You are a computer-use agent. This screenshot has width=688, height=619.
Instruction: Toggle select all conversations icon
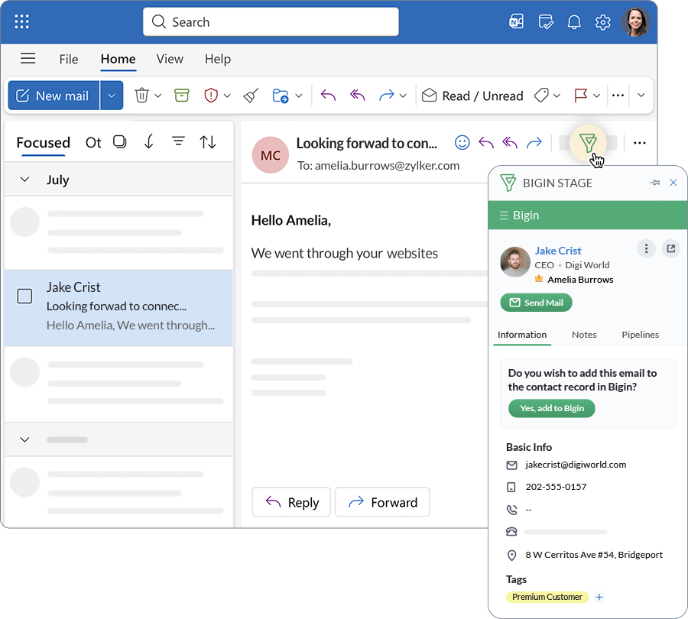(120, 142)
